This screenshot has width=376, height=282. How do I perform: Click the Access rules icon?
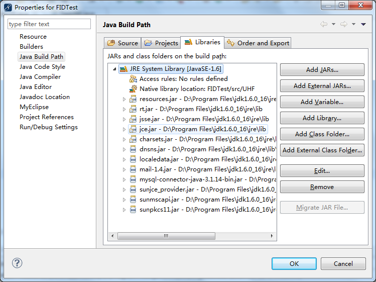133,79
